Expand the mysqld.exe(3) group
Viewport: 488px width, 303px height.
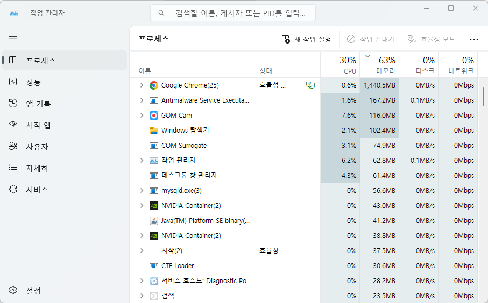(142, 191)
